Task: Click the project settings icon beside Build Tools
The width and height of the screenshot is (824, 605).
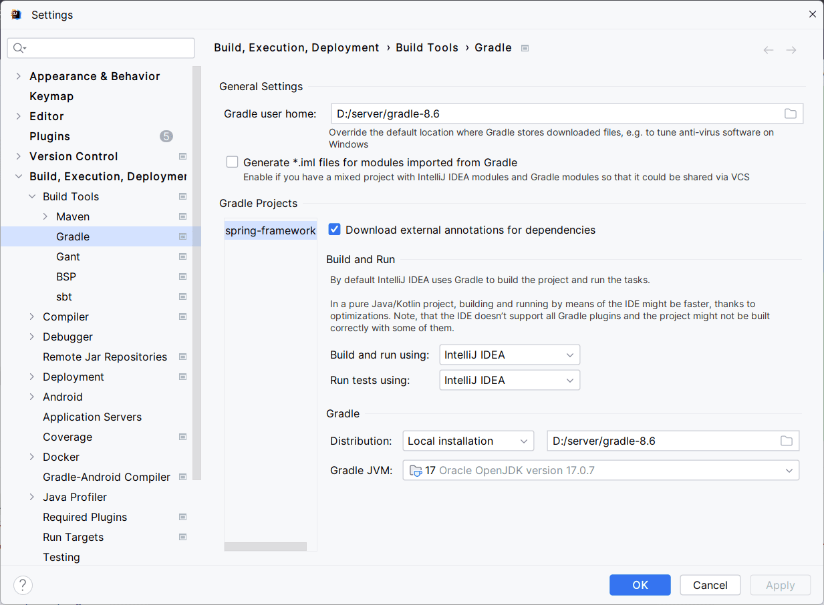Action: pos(182,196)
